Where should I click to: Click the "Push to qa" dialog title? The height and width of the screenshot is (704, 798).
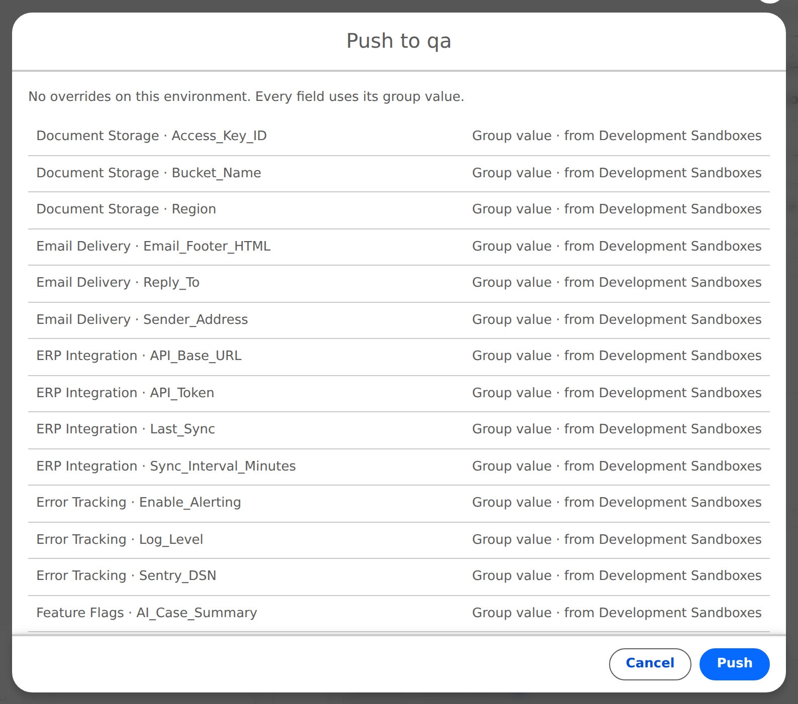(x=398, y=41)
